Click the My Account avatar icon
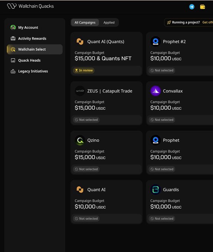213x252 pixels. (13, 27)
